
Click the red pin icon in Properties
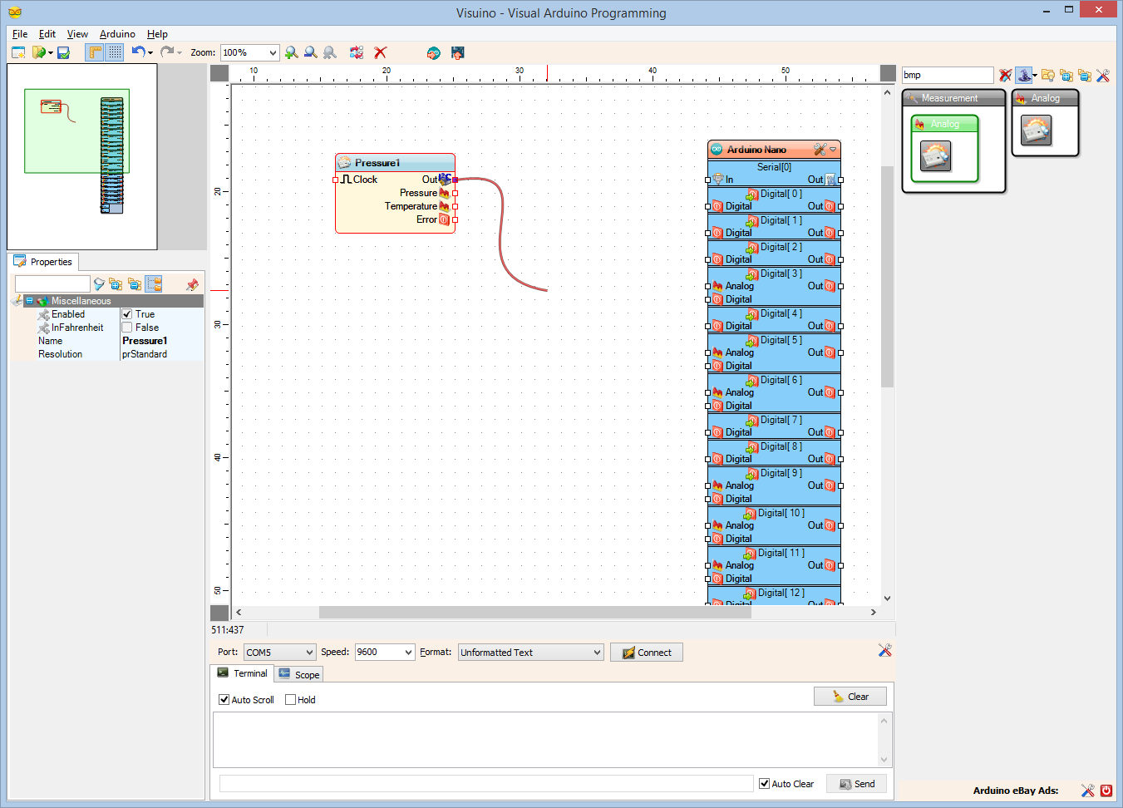pyautogui.click(x=192, y=284)
